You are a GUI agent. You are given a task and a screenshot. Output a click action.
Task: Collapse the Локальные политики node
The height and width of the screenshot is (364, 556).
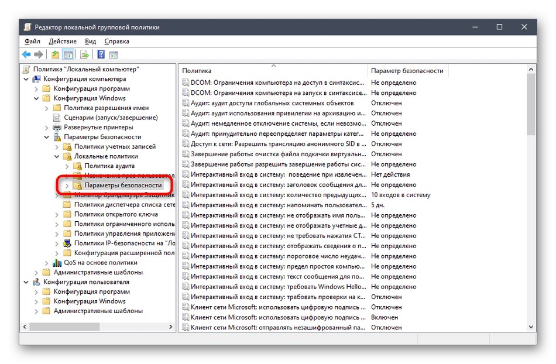click(x=57, y=156)
